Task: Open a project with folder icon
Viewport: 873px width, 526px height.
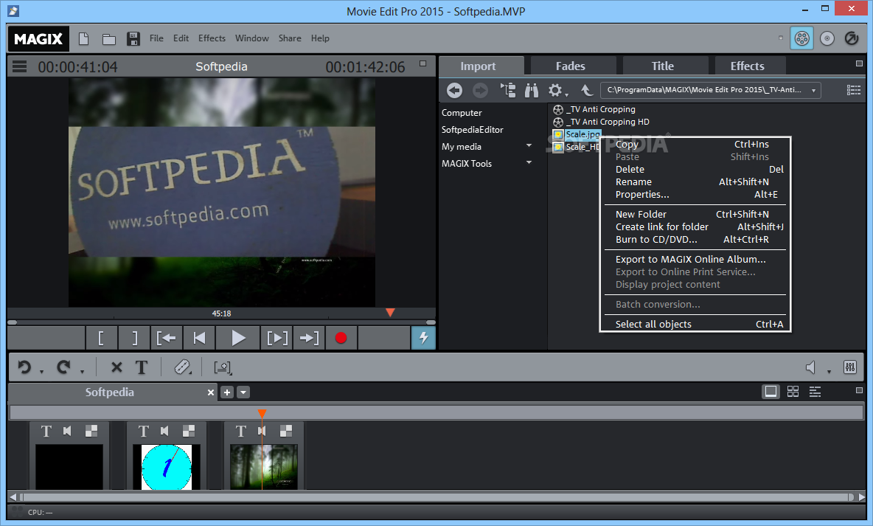Action: tap(109, 39)
